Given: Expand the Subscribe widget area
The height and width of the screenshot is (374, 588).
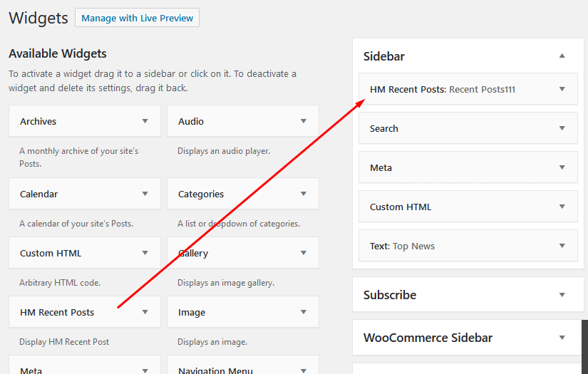Looking at the screenshot, I should pyautogui.click(x=562, y=295).
